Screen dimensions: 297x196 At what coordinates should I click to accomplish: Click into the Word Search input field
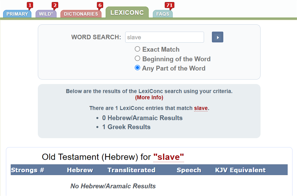point(164,37)
